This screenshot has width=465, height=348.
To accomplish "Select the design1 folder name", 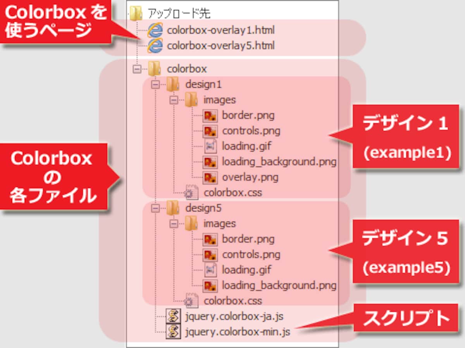I will pyautogui.click(x=203, y=84).
